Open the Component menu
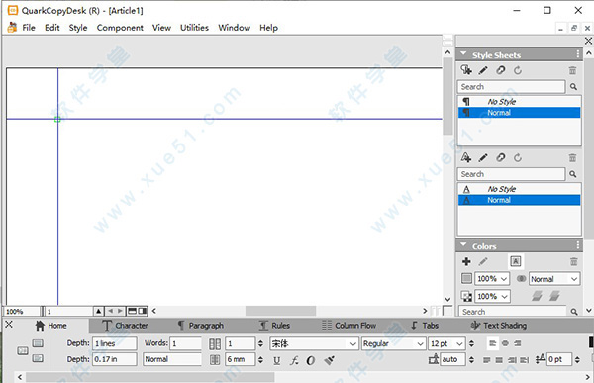 (x=120, y=28)
